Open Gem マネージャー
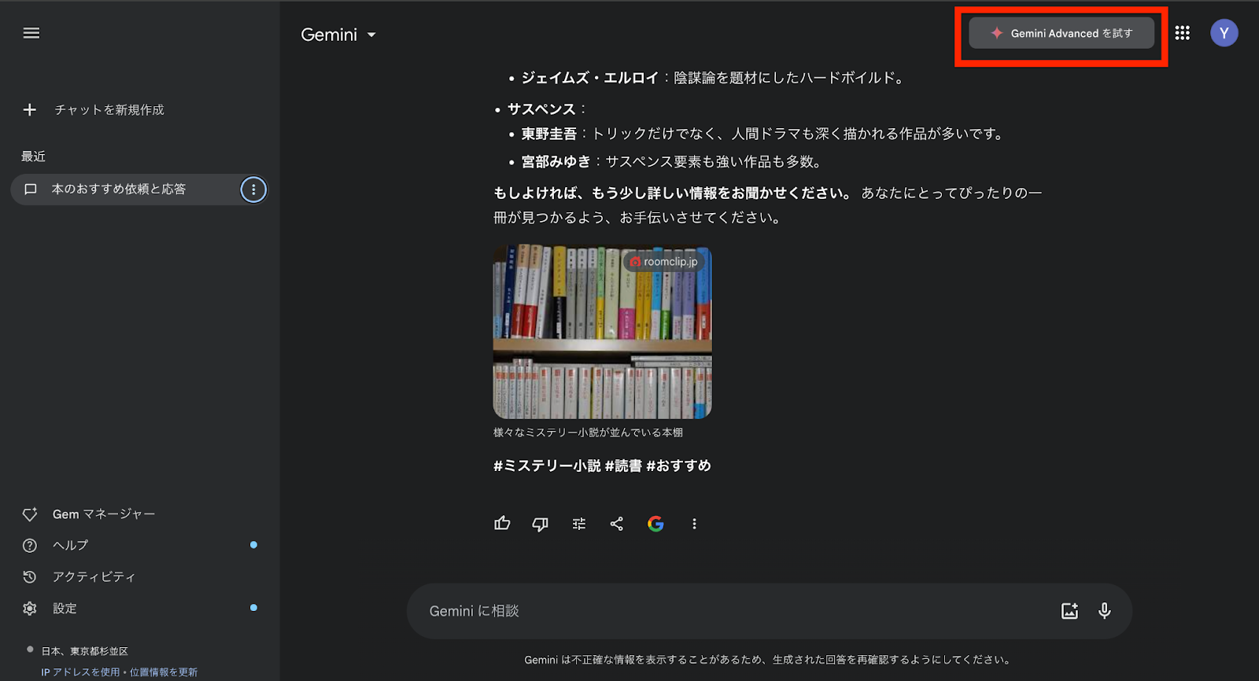Screen dimensions: 1259x681 coord(104,514)
